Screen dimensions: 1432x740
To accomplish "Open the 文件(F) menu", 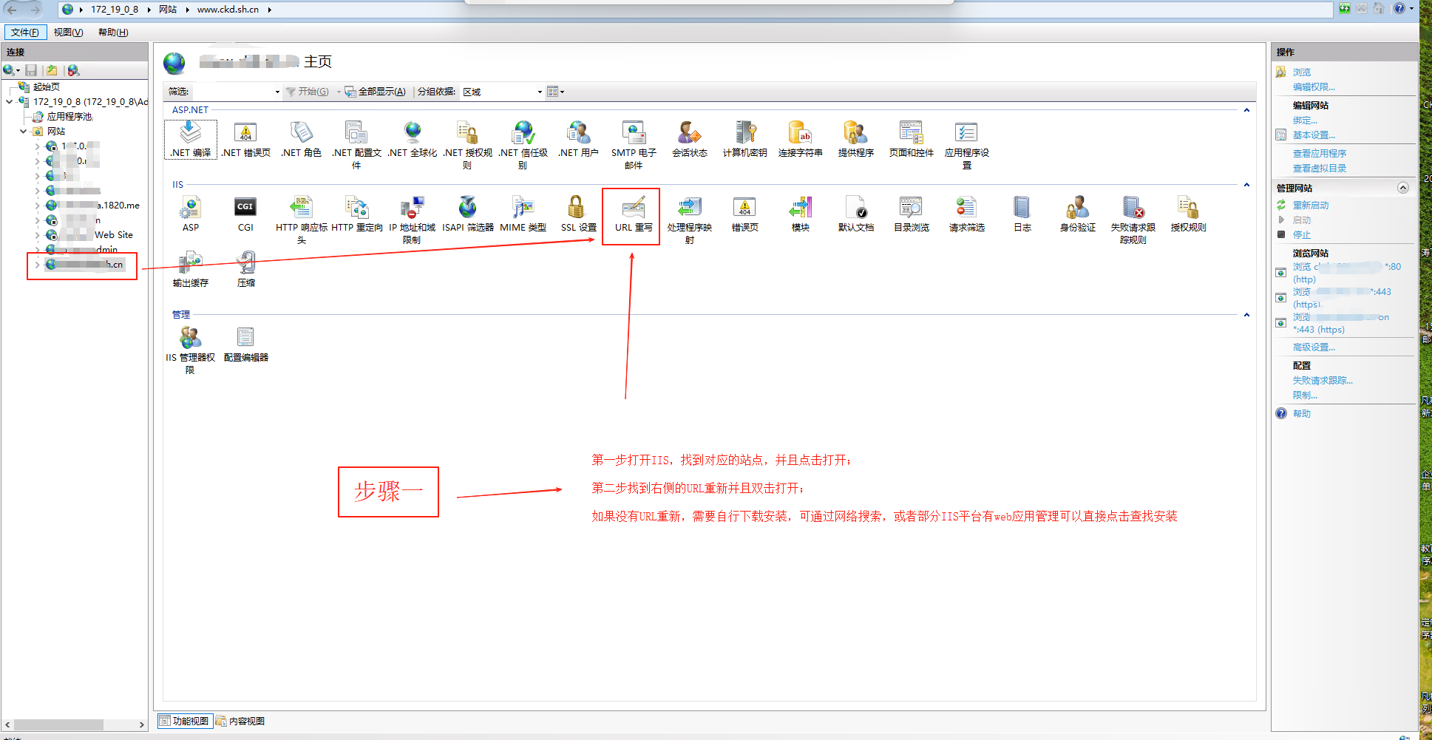I will click(25, 33).
